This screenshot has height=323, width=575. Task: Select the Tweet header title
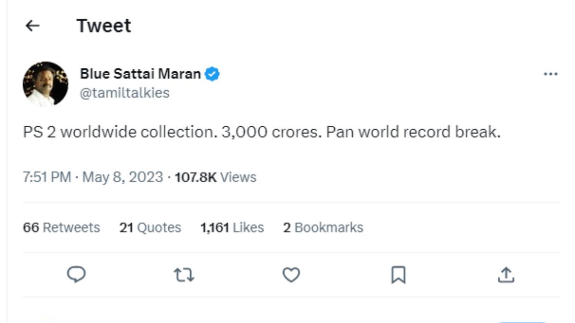(x=103, y=26)
